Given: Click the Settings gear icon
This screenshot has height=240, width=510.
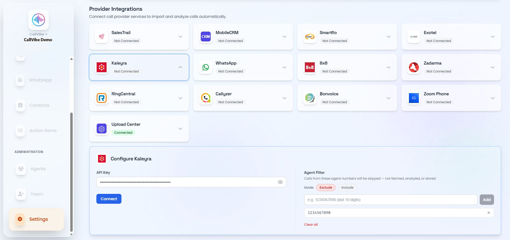Looking at the screenshot, I should click(x=20, y=219).
